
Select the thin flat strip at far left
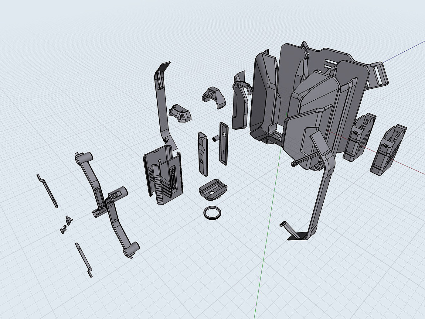pyautogui.click(x=47, y=191)
